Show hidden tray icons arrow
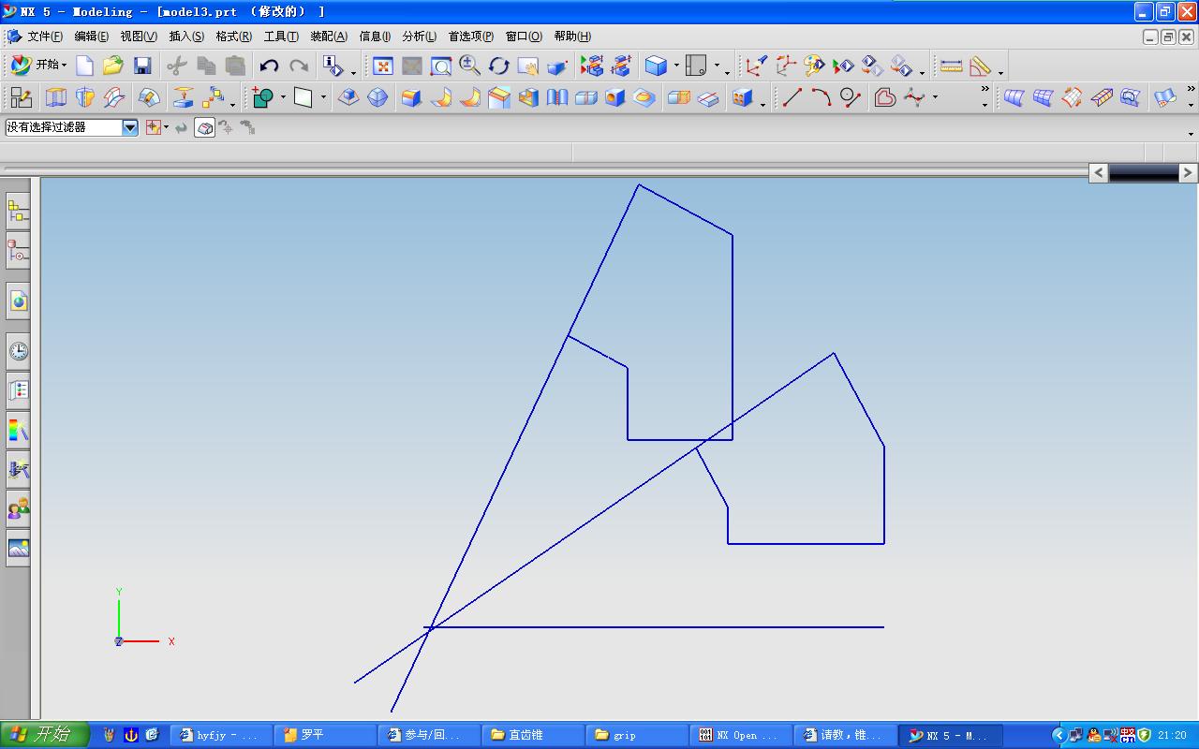Screen dimensions: 1199x749 click(1059, 736)
